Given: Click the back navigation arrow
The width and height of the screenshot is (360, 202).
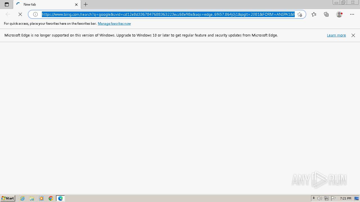Looking at the screenshot, I should tap(8, 14).
